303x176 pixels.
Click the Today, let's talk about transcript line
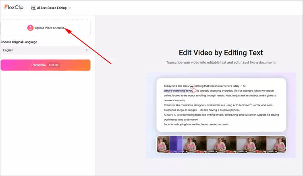point(205,86)
